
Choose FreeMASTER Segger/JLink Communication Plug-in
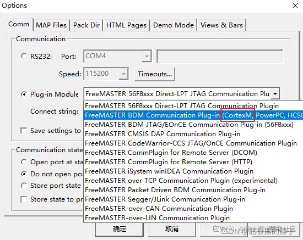pos(193,199)
